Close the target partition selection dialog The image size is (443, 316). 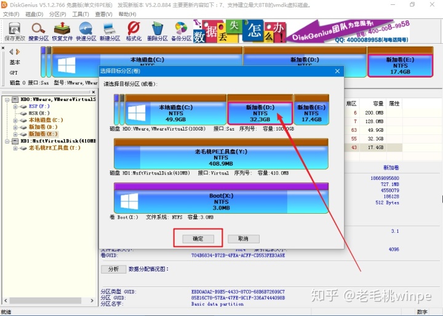(337, 71)
